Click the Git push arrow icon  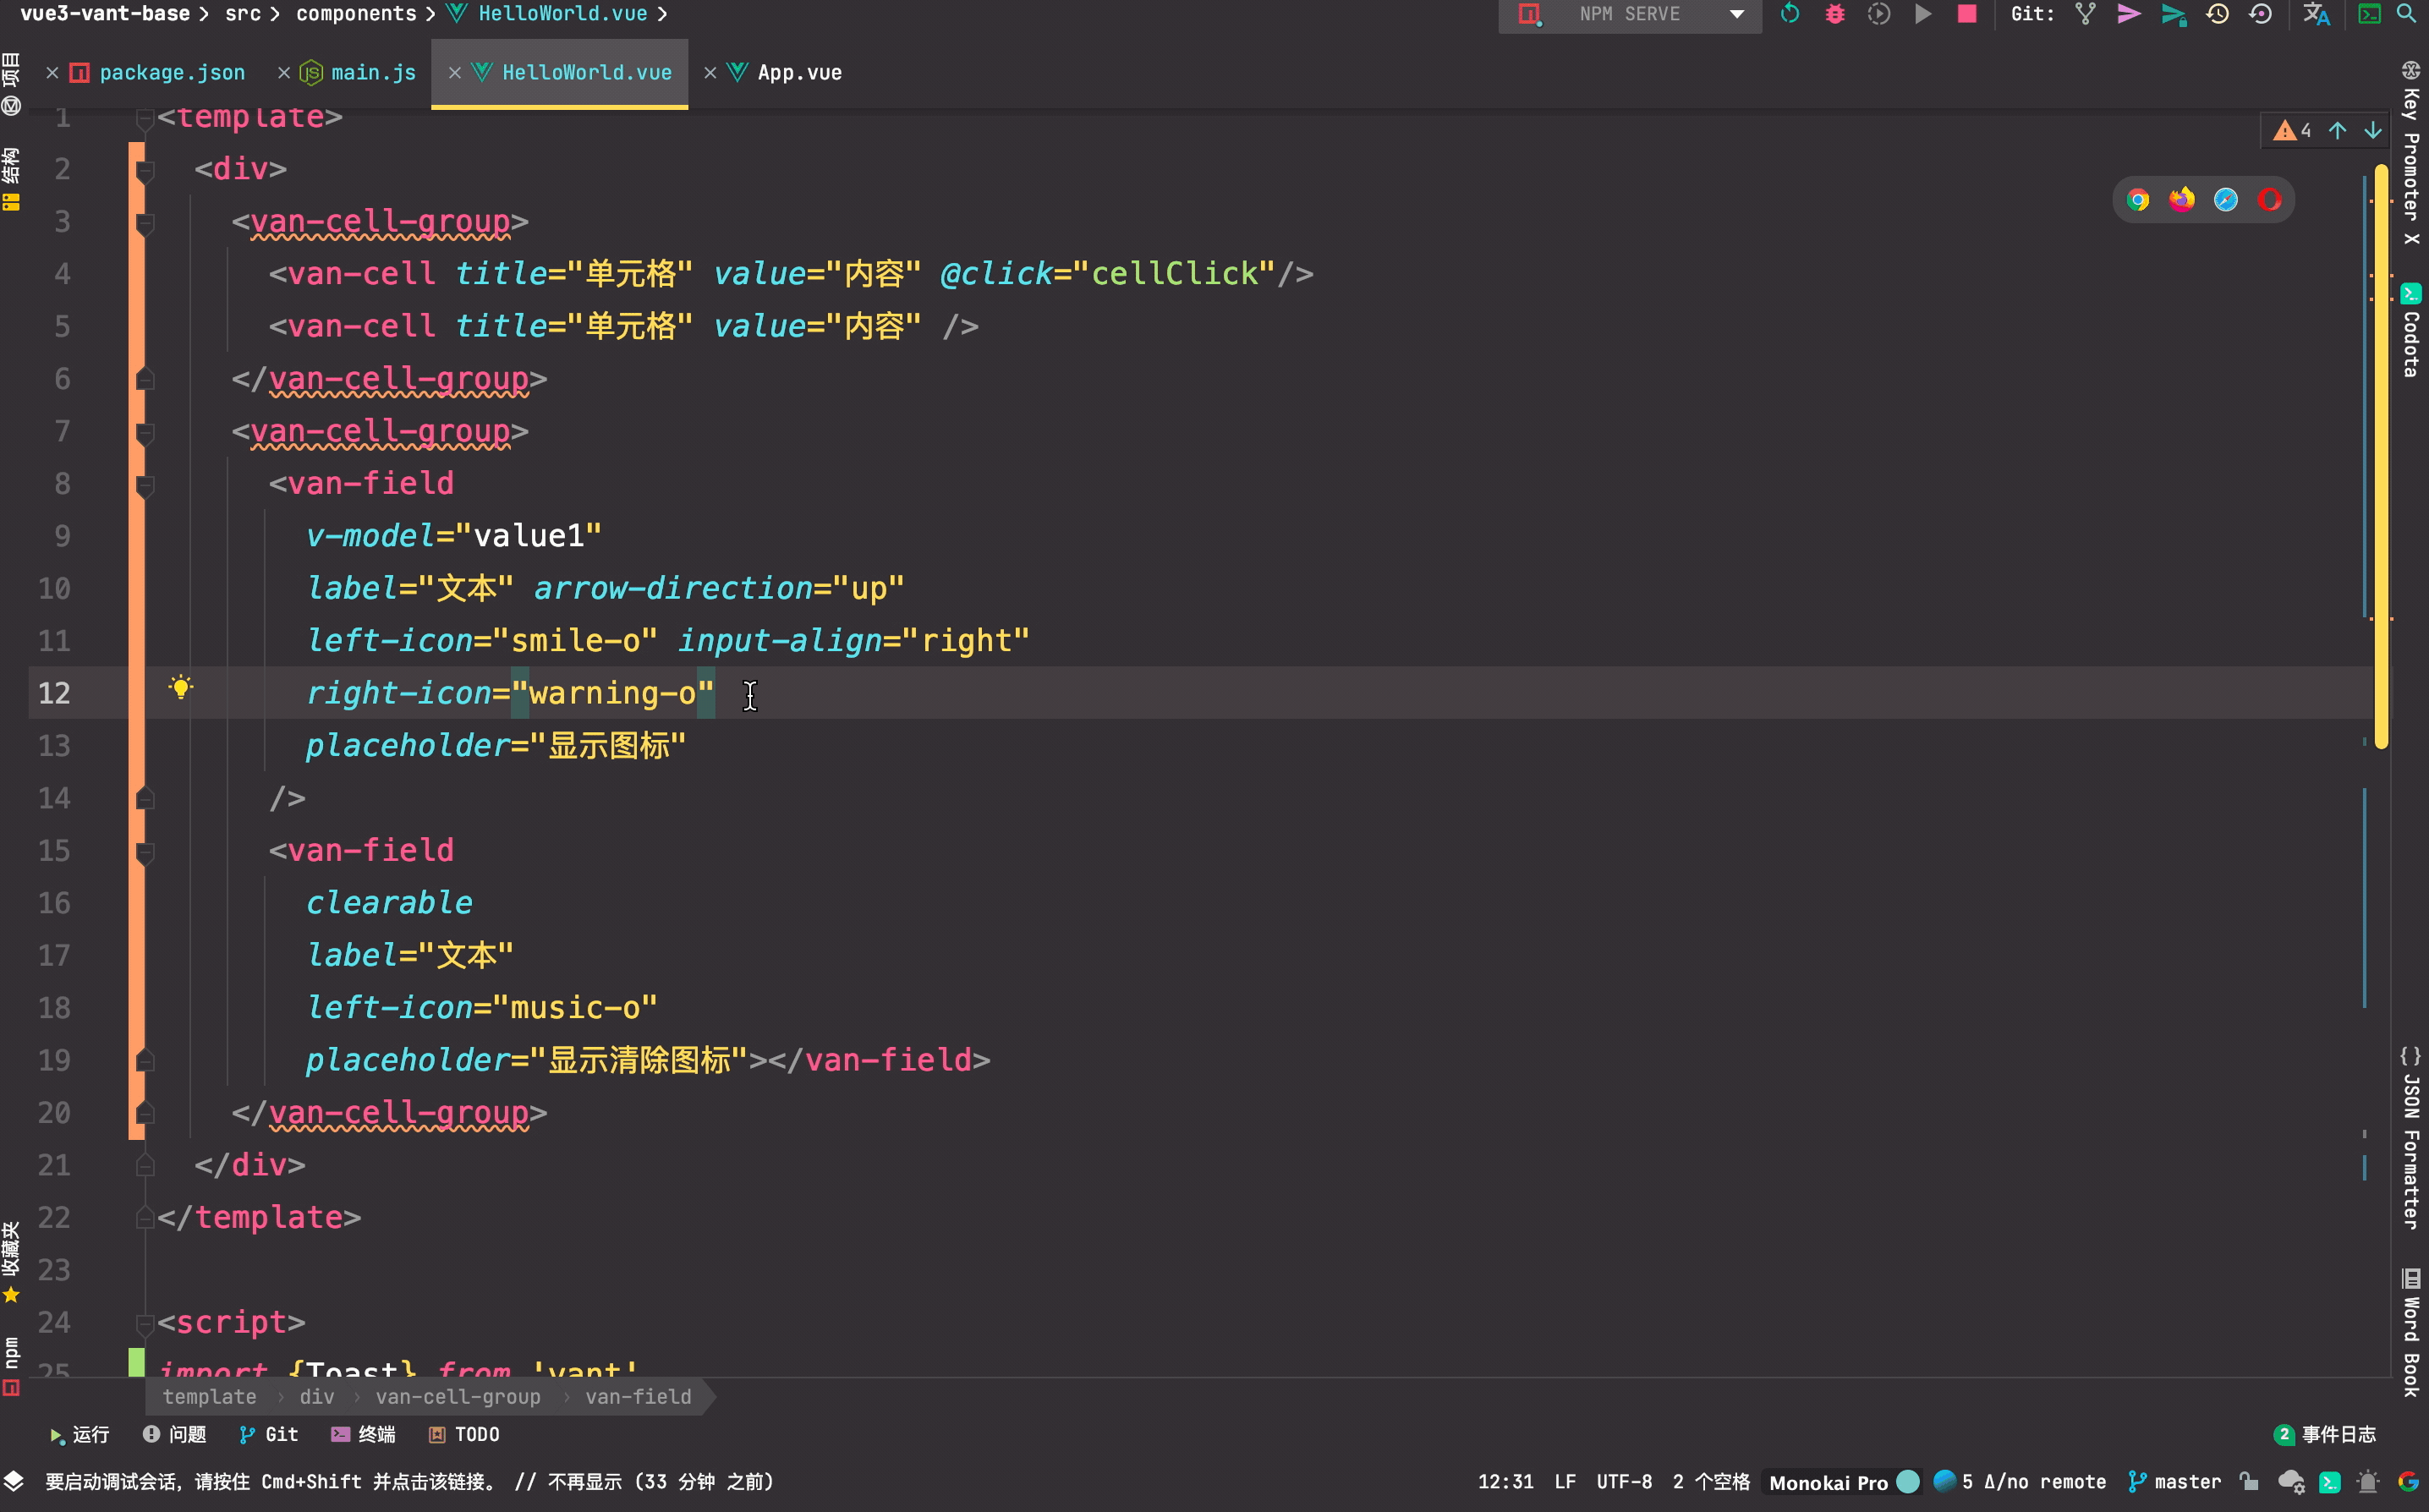pos(2129,14)
